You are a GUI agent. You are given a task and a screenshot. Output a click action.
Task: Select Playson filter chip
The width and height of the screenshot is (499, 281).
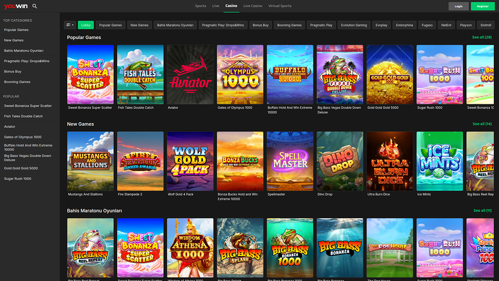click(x=466, y=25)
